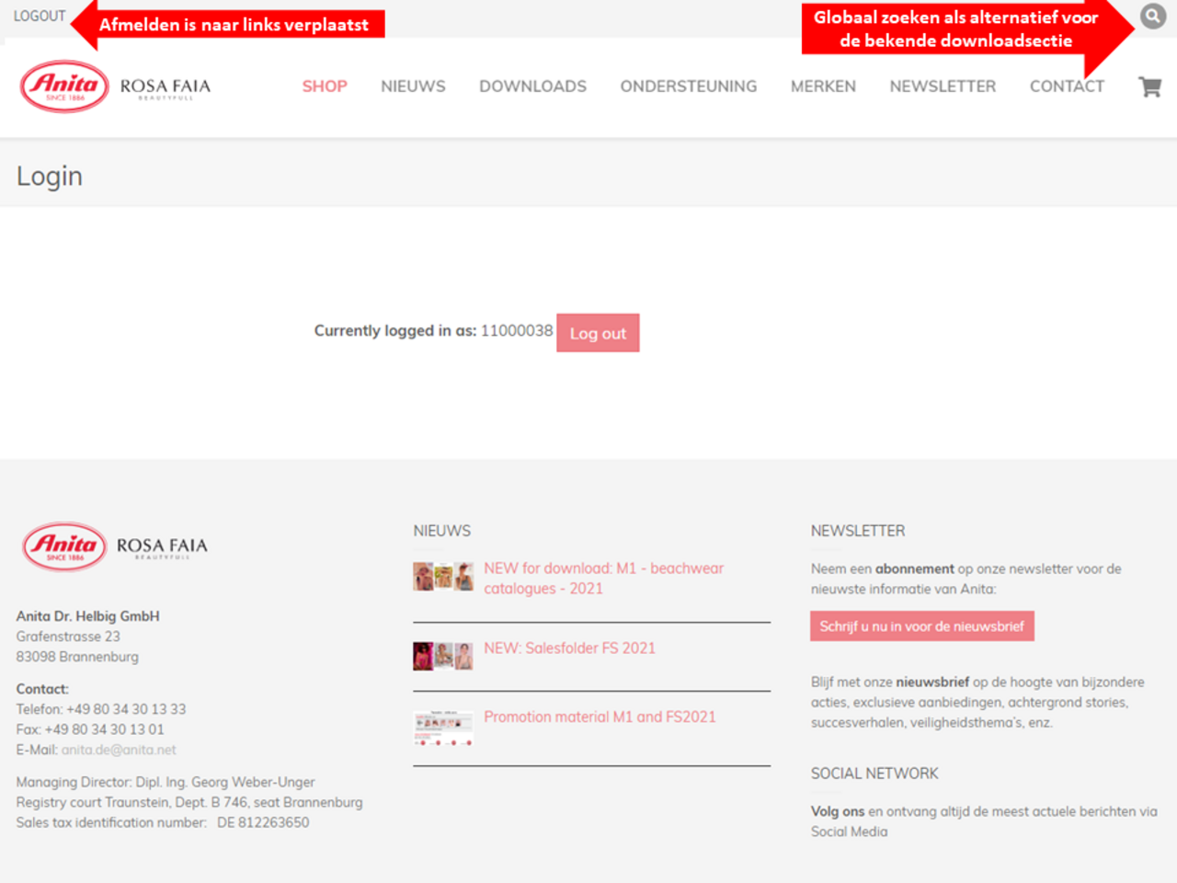Viewport: 1177px width, 883px height.
Task: Go to the NIEUWS menu item
Action: [413, 86]
